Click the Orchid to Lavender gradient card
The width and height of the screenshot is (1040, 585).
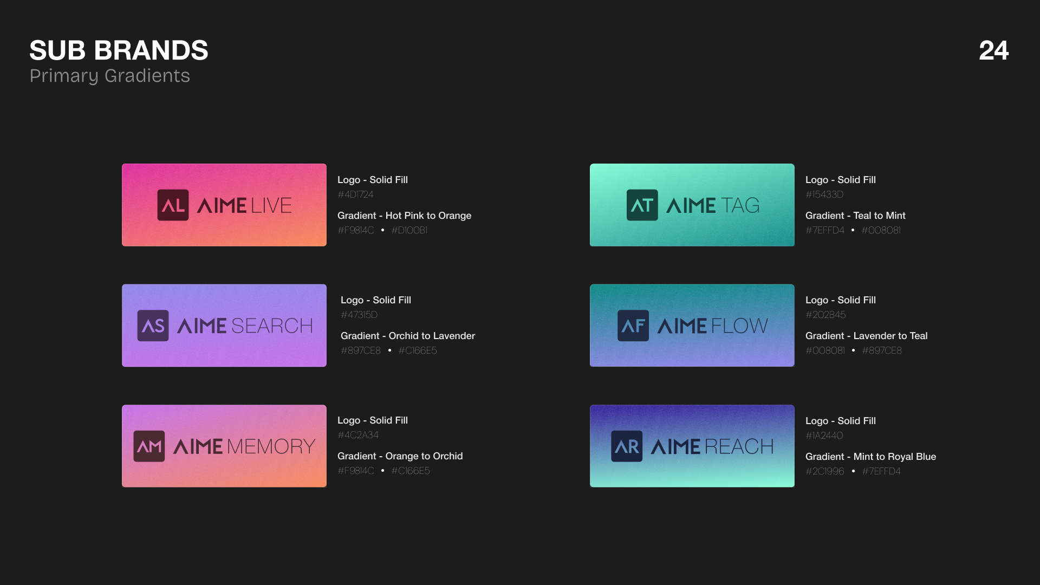tap(224, 325)
